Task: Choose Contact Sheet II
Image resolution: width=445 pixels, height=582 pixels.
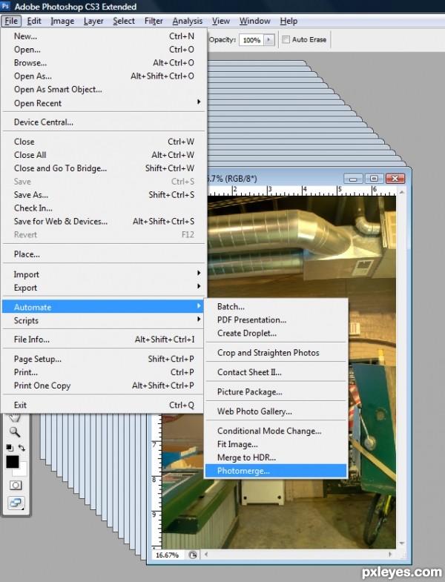Action: point(276,372)
